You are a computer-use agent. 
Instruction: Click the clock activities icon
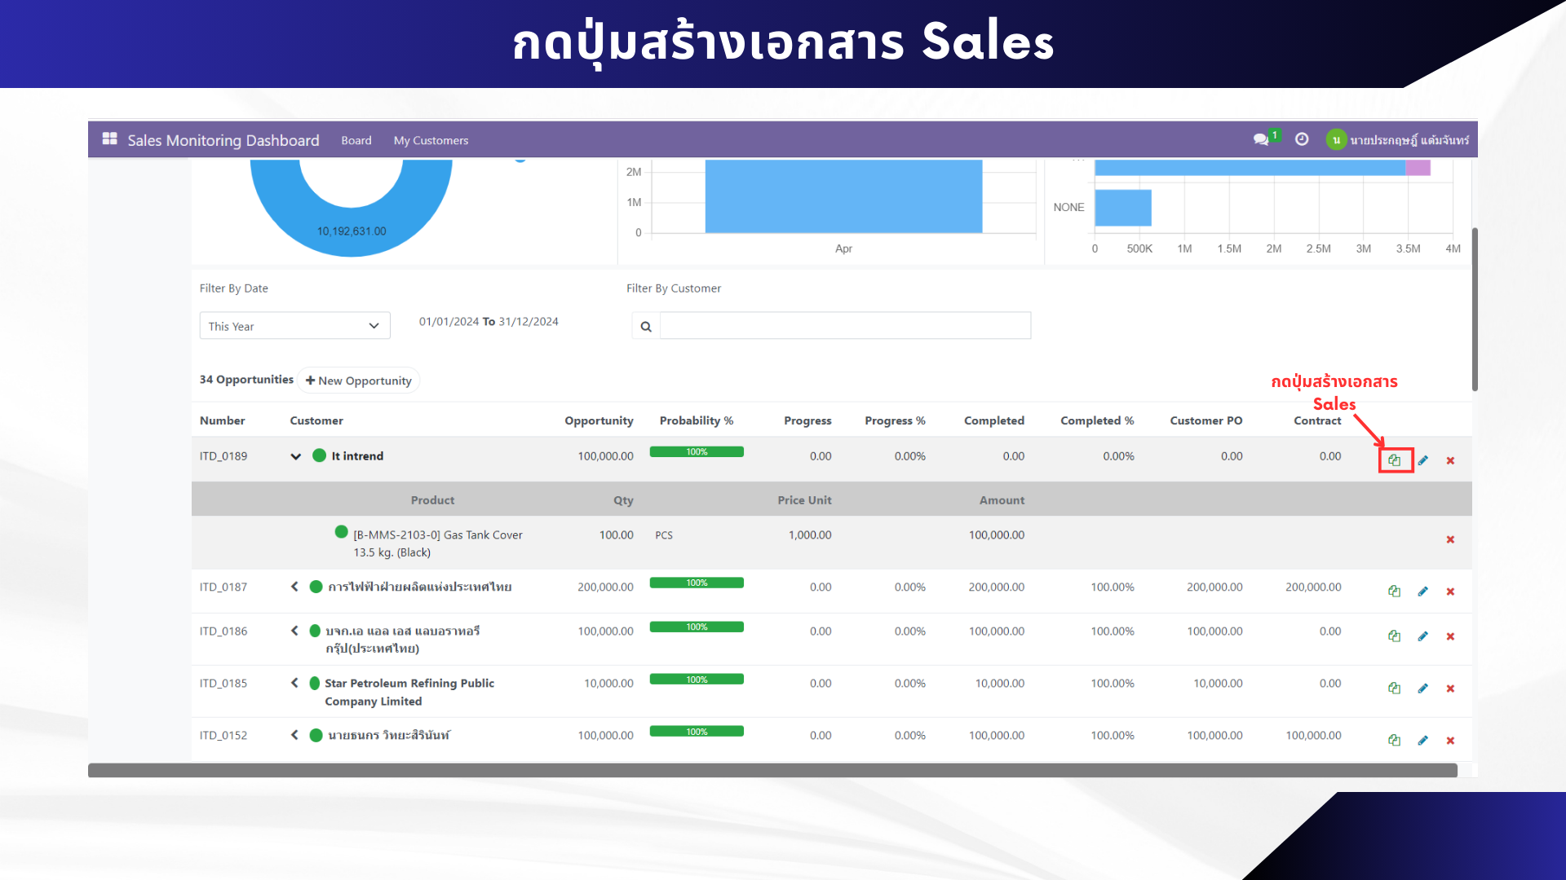(x=1302, y=139)
